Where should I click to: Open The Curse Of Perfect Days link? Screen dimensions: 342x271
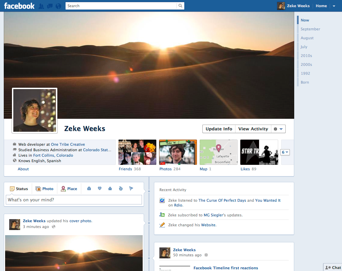pyautogui.click(x=222, y=200)
